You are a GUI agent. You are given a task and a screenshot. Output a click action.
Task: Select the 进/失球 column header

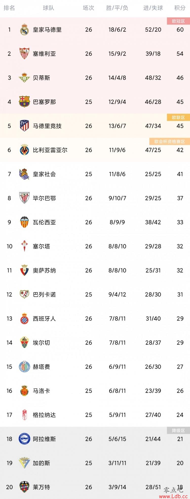[x=153, y=8]
